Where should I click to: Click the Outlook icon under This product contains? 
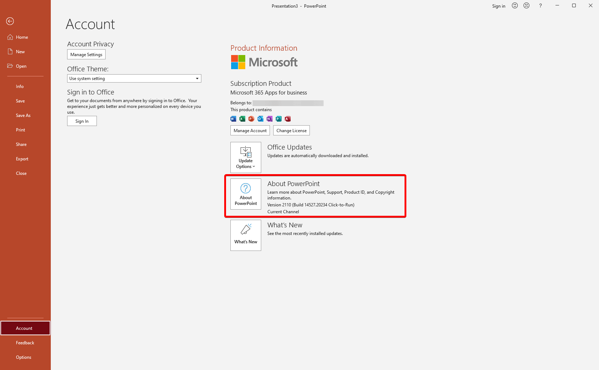(260, 119)
